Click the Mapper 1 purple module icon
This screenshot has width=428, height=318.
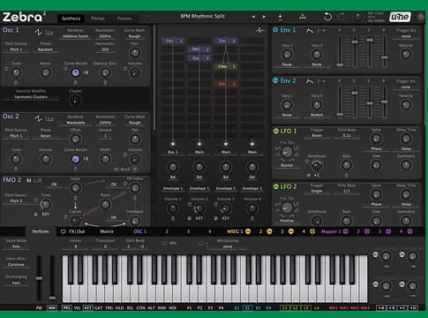(x=345, y=231)
